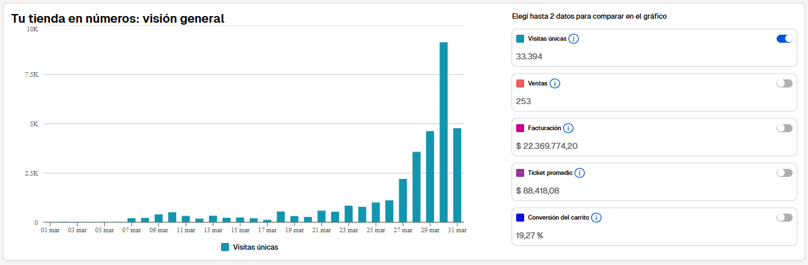Click the purple Ticket promedio color swatch
808x265 pixels.
pos(521,173)
